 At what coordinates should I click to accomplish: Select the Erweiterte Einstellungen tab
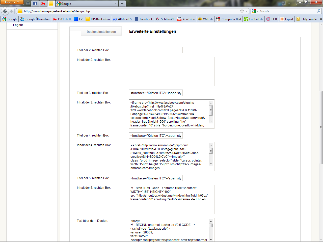(153, 32)
